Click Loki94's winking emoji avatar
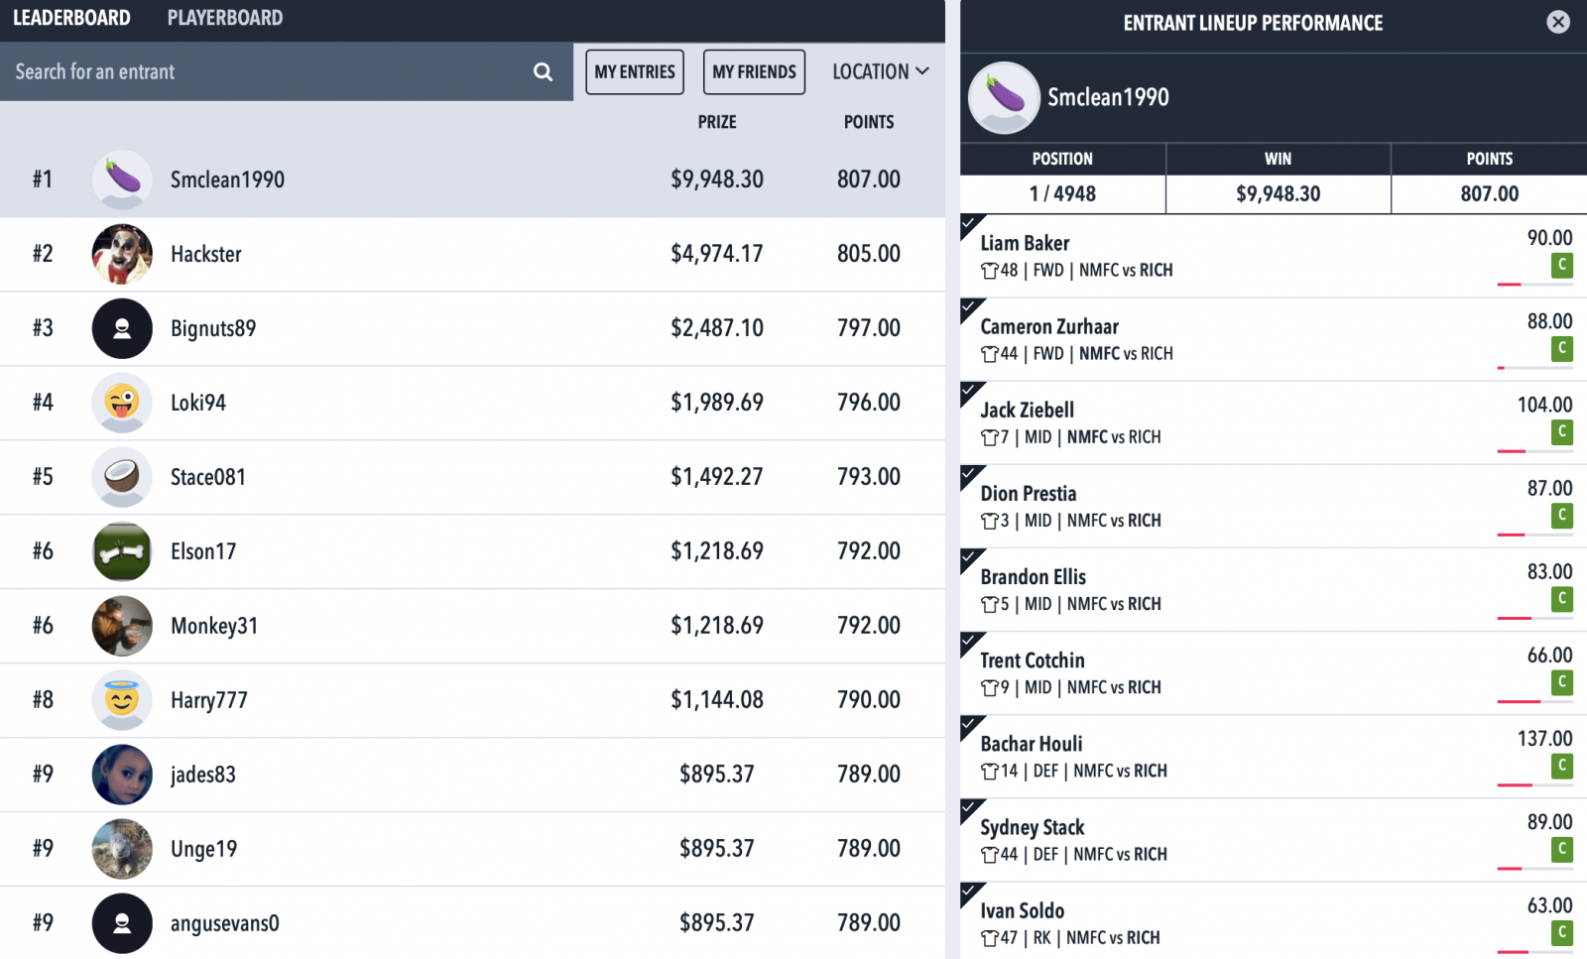The width and height of the screenshot is (1587, 959). 122,403
